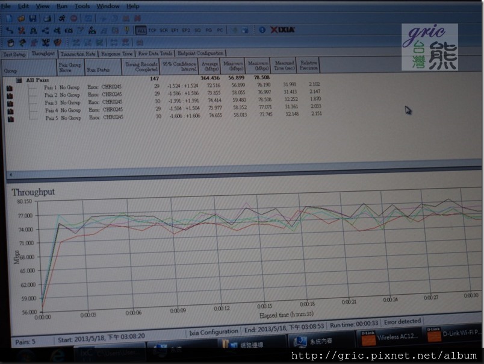Viewport: 484px width, 364px height.
Task: Toggle the ALL filter button
Action: coord(141,30)
